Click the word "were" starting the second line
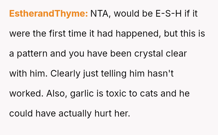 [x=20, y=34]
